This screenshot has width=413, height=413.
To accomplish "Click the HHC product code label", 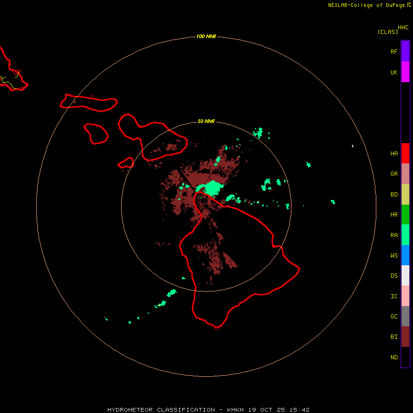I will tap(403, 28).
